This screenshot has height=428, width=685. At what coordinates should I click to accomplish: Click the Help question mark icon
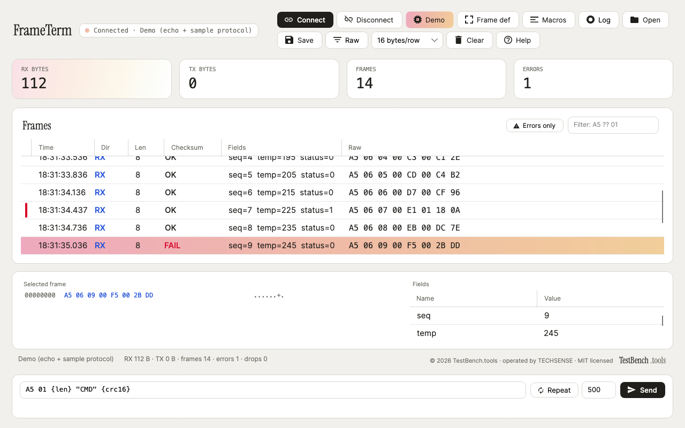pos(508,40)
